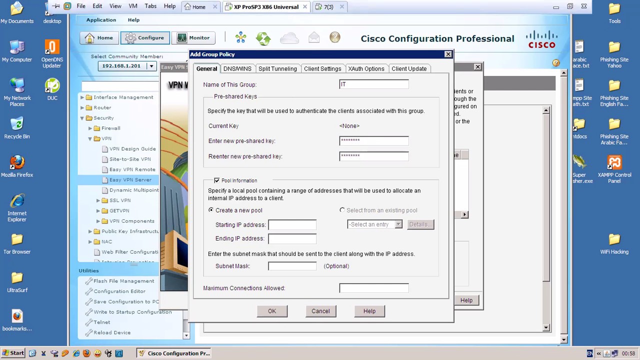Switch to the DNS/WINS tab
The image size is (640, 360).
pos(237,68)
